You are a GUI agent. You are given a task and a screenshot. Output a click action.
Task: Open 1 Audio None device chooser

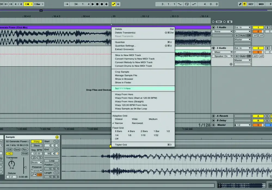(x=222, y=31)
